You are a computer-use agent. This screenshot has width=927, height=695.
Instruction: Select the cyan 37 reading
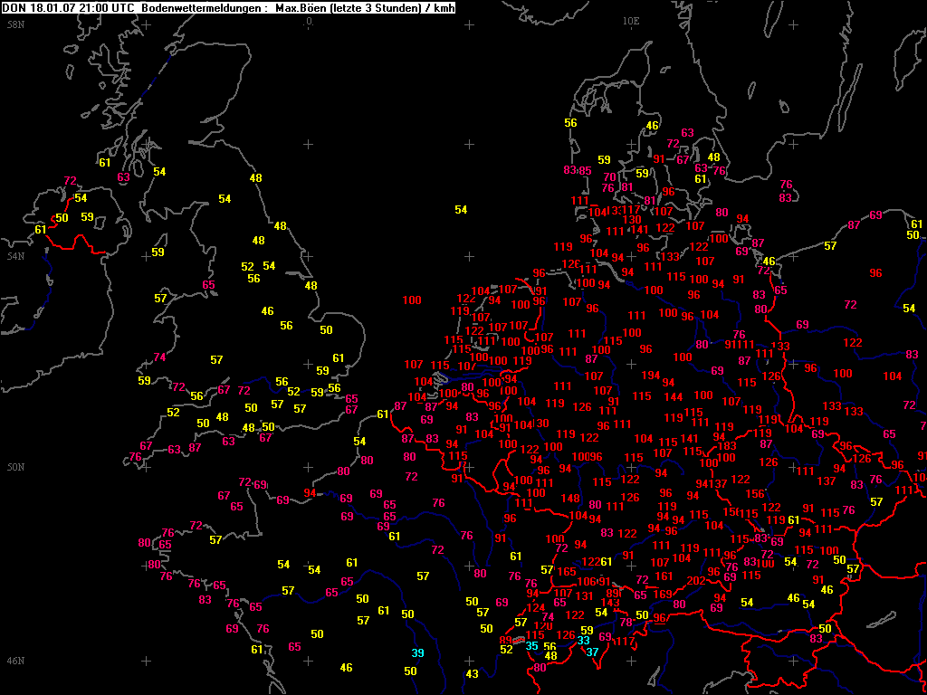point(592,652)
